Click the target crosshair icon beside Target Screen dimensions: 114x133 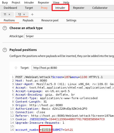[16, 68]
